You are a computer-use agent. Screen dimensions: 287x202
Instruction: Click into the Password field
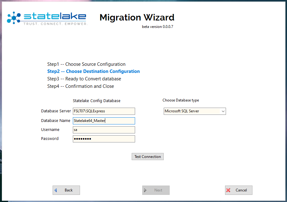[x=104, y=139]
